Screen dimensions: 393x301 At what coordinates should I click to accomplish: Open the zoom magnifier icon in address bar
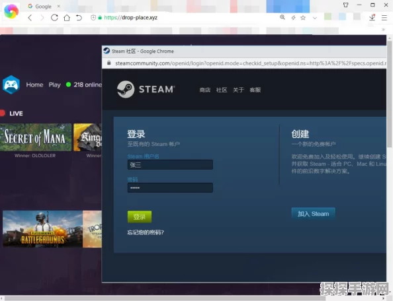coord(283,17)
